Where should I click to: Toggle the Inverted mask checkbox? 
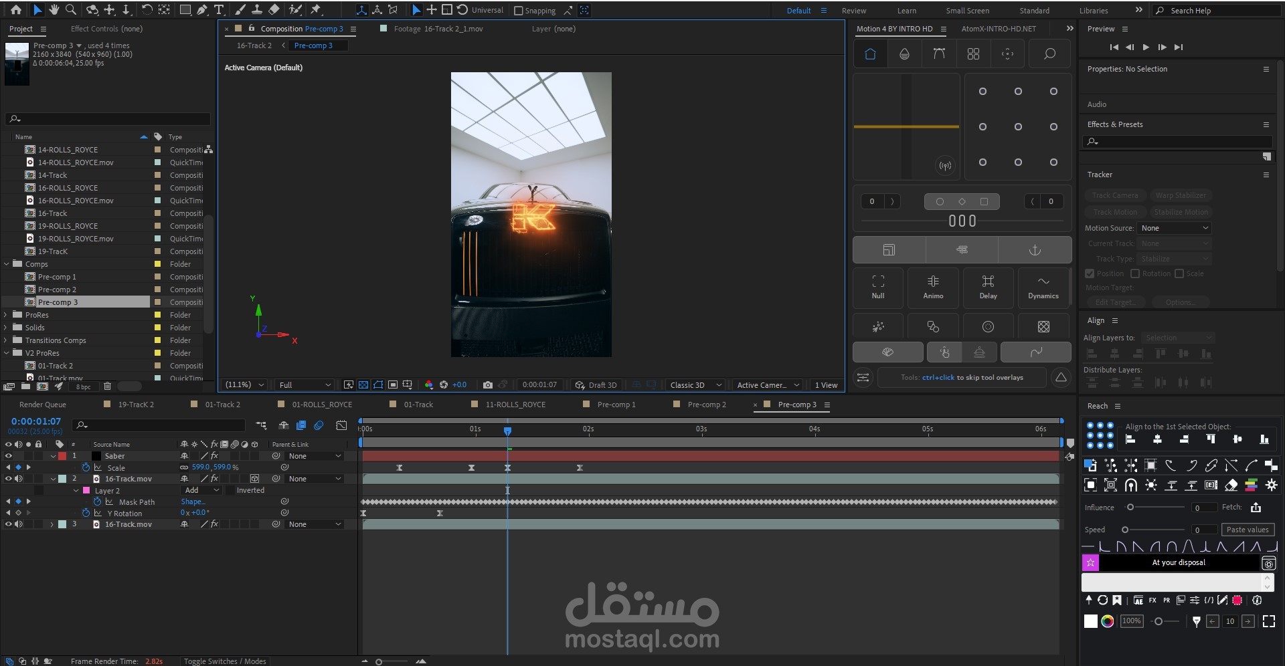(x=230, y=490)
